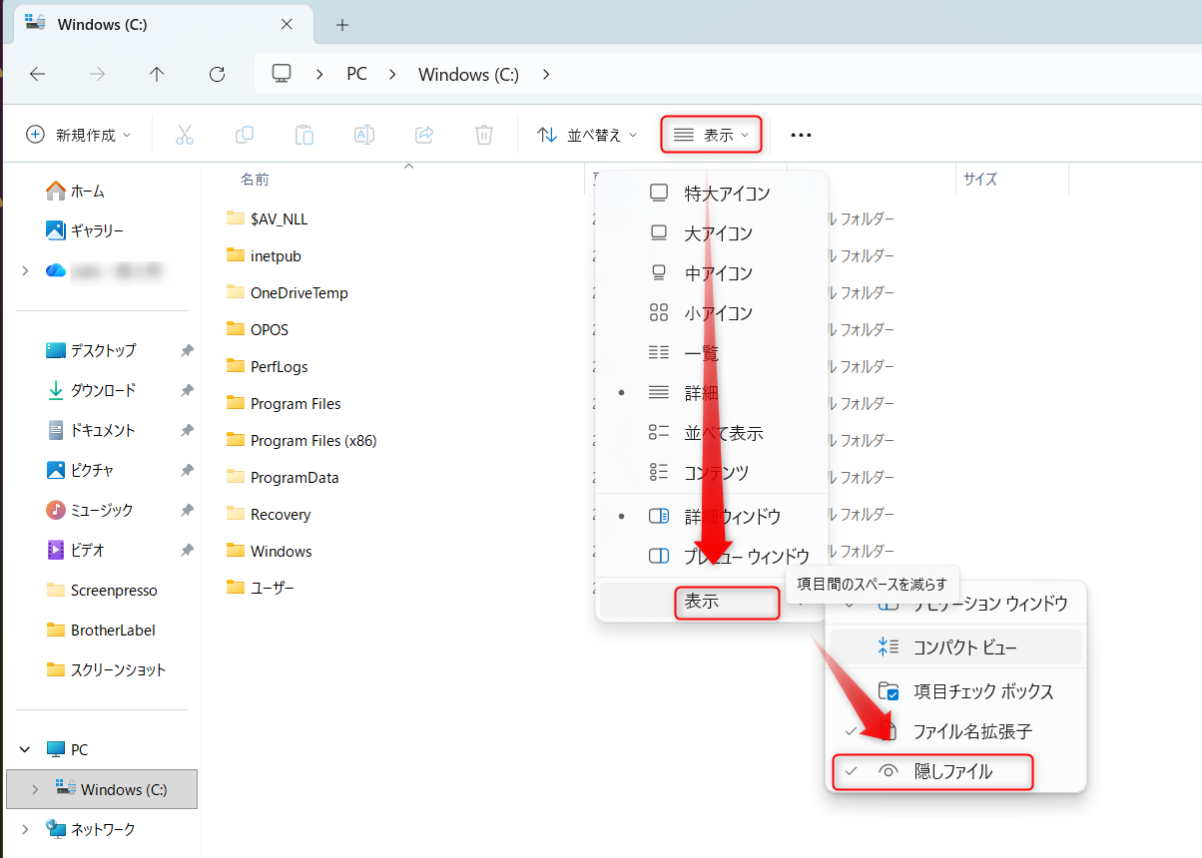This screenshot has height=858, width=1202.
Task: Choose 中アイコン view
Action: 712,273
